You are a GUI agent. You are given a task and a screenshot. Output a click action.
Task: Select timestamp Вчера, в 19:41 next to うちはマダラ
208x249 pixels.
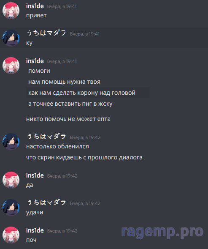point(85,34)
